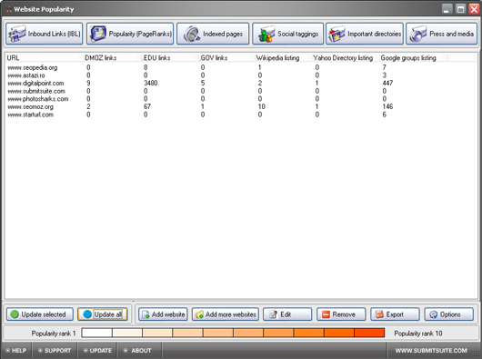Click the 447 Google groups value
The height and width of the screenshot is (359, 482).
tap(387, 83)
